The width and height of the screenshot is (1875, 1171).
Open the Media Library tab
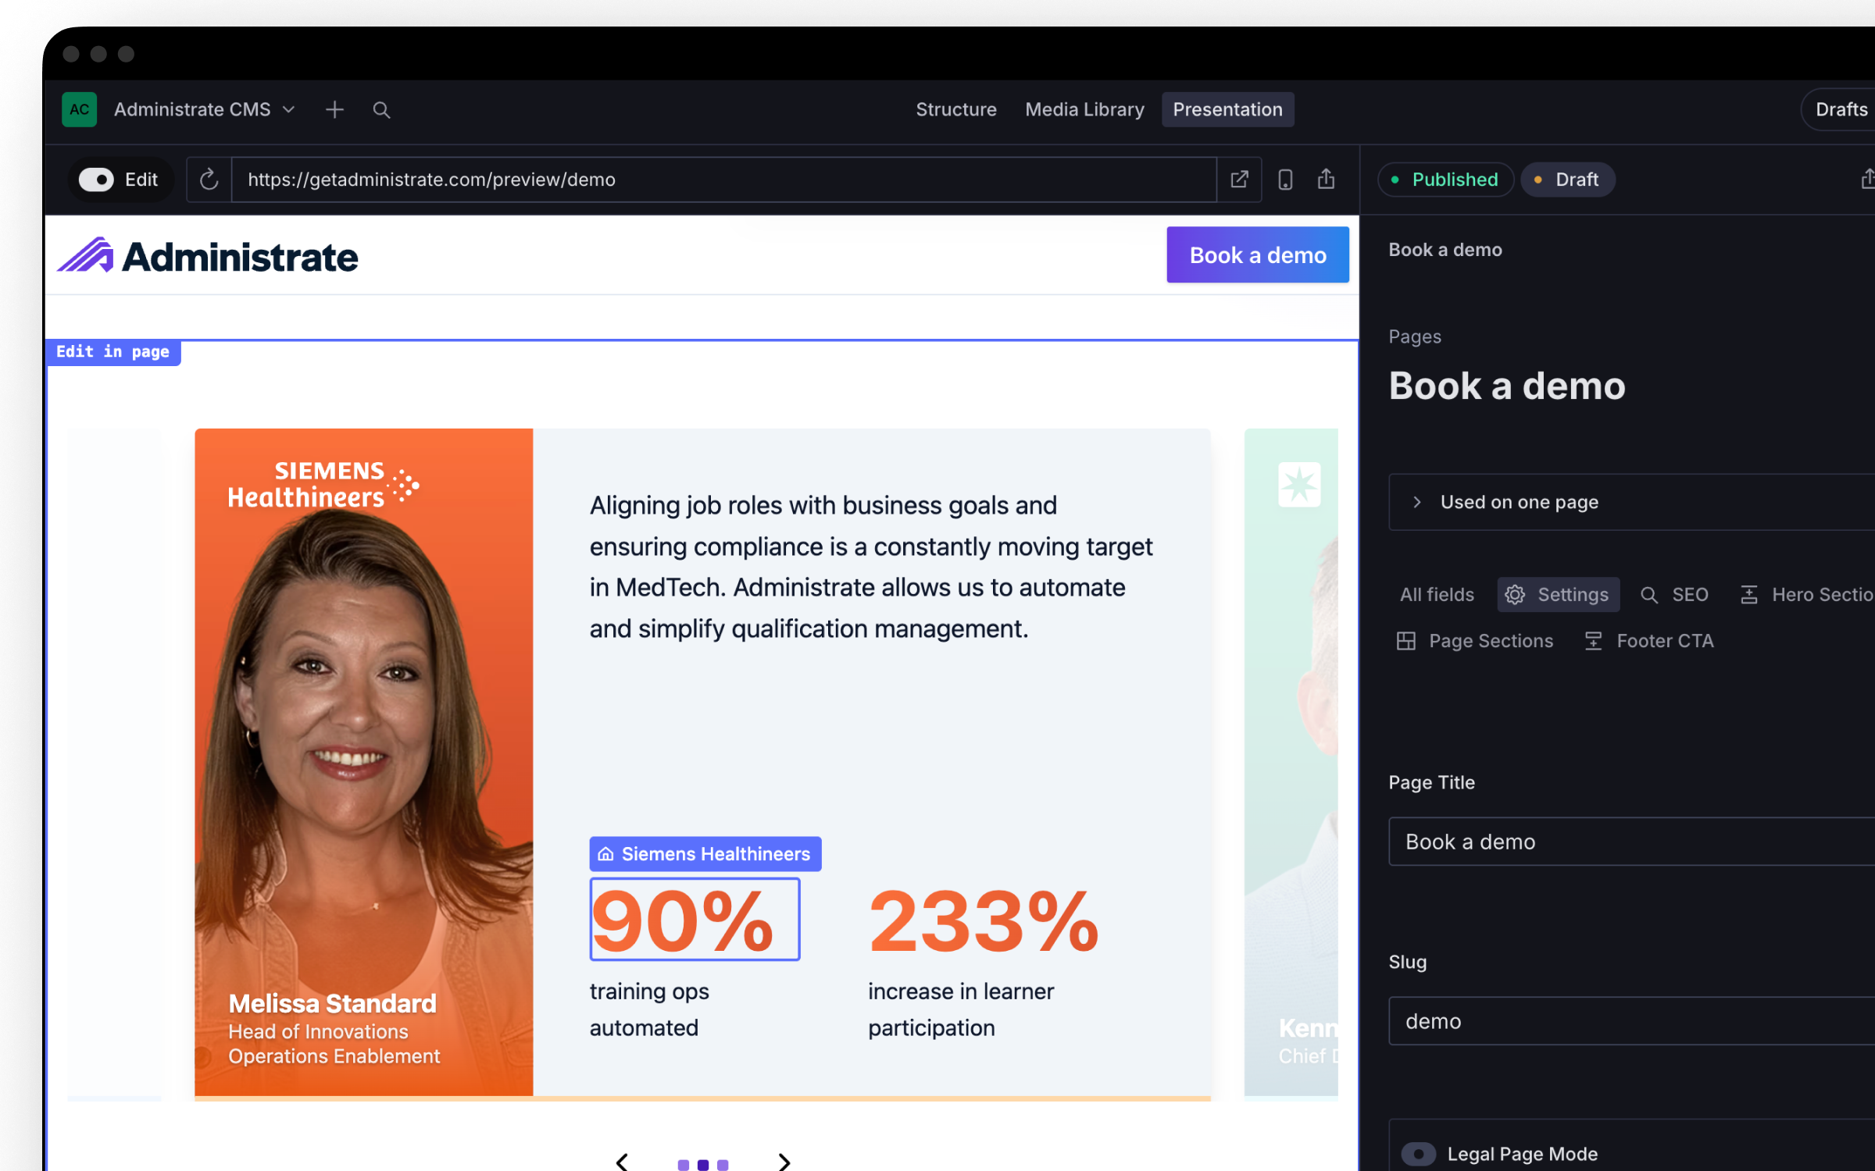[1084, 109]
